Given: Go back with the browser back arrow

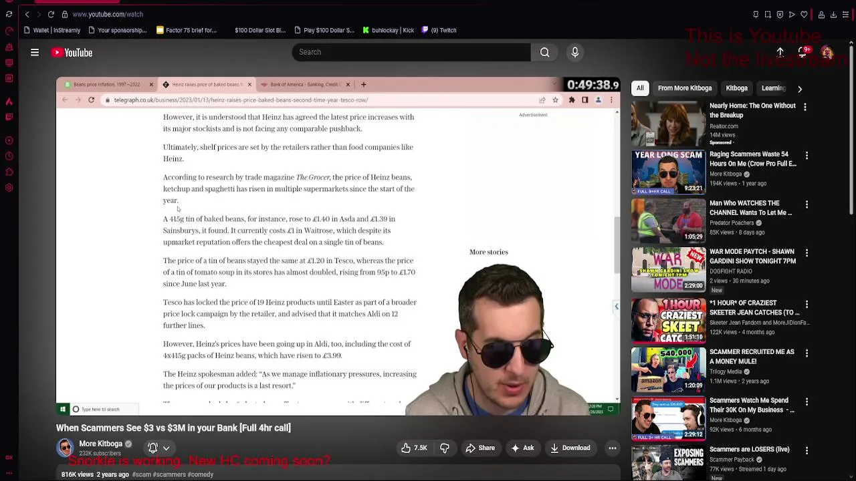Looking at the screenshot, I should (x=27, y=14).
